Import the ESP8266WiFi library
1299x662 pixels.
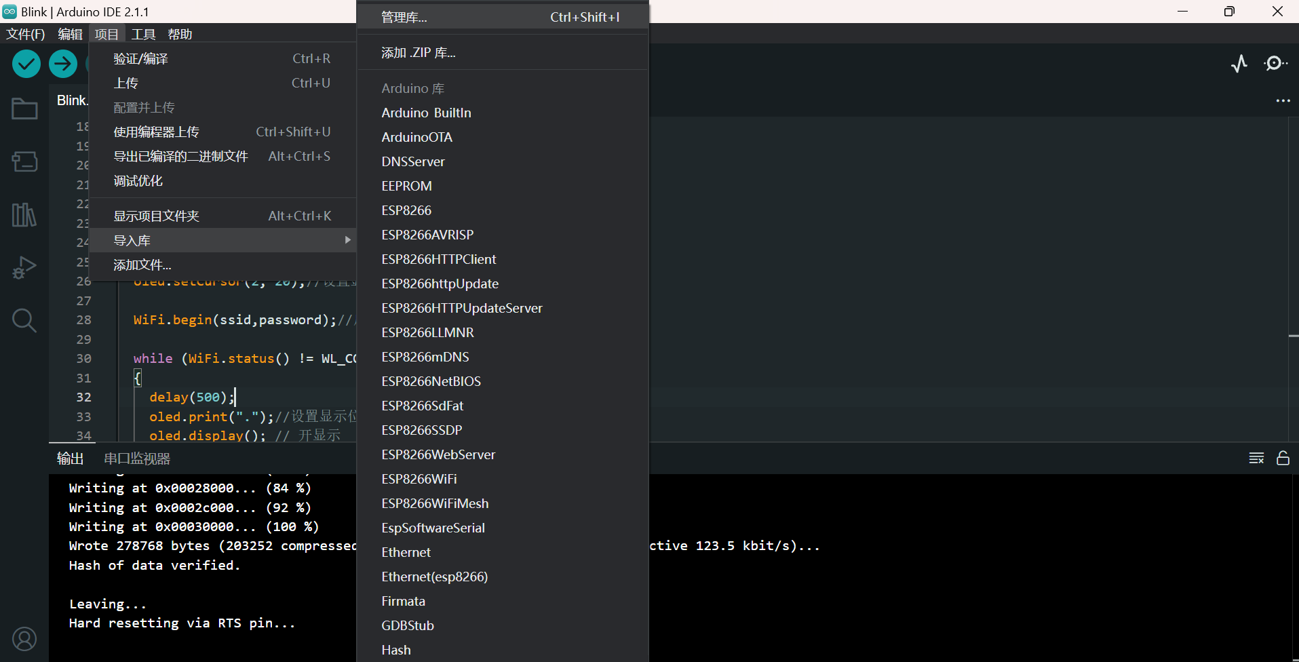click(x=503, y=479)
